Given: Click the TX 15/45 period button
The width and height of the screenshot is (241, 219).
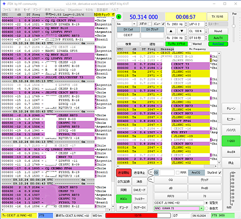Looking at the screenshot, I should (217, 16).
